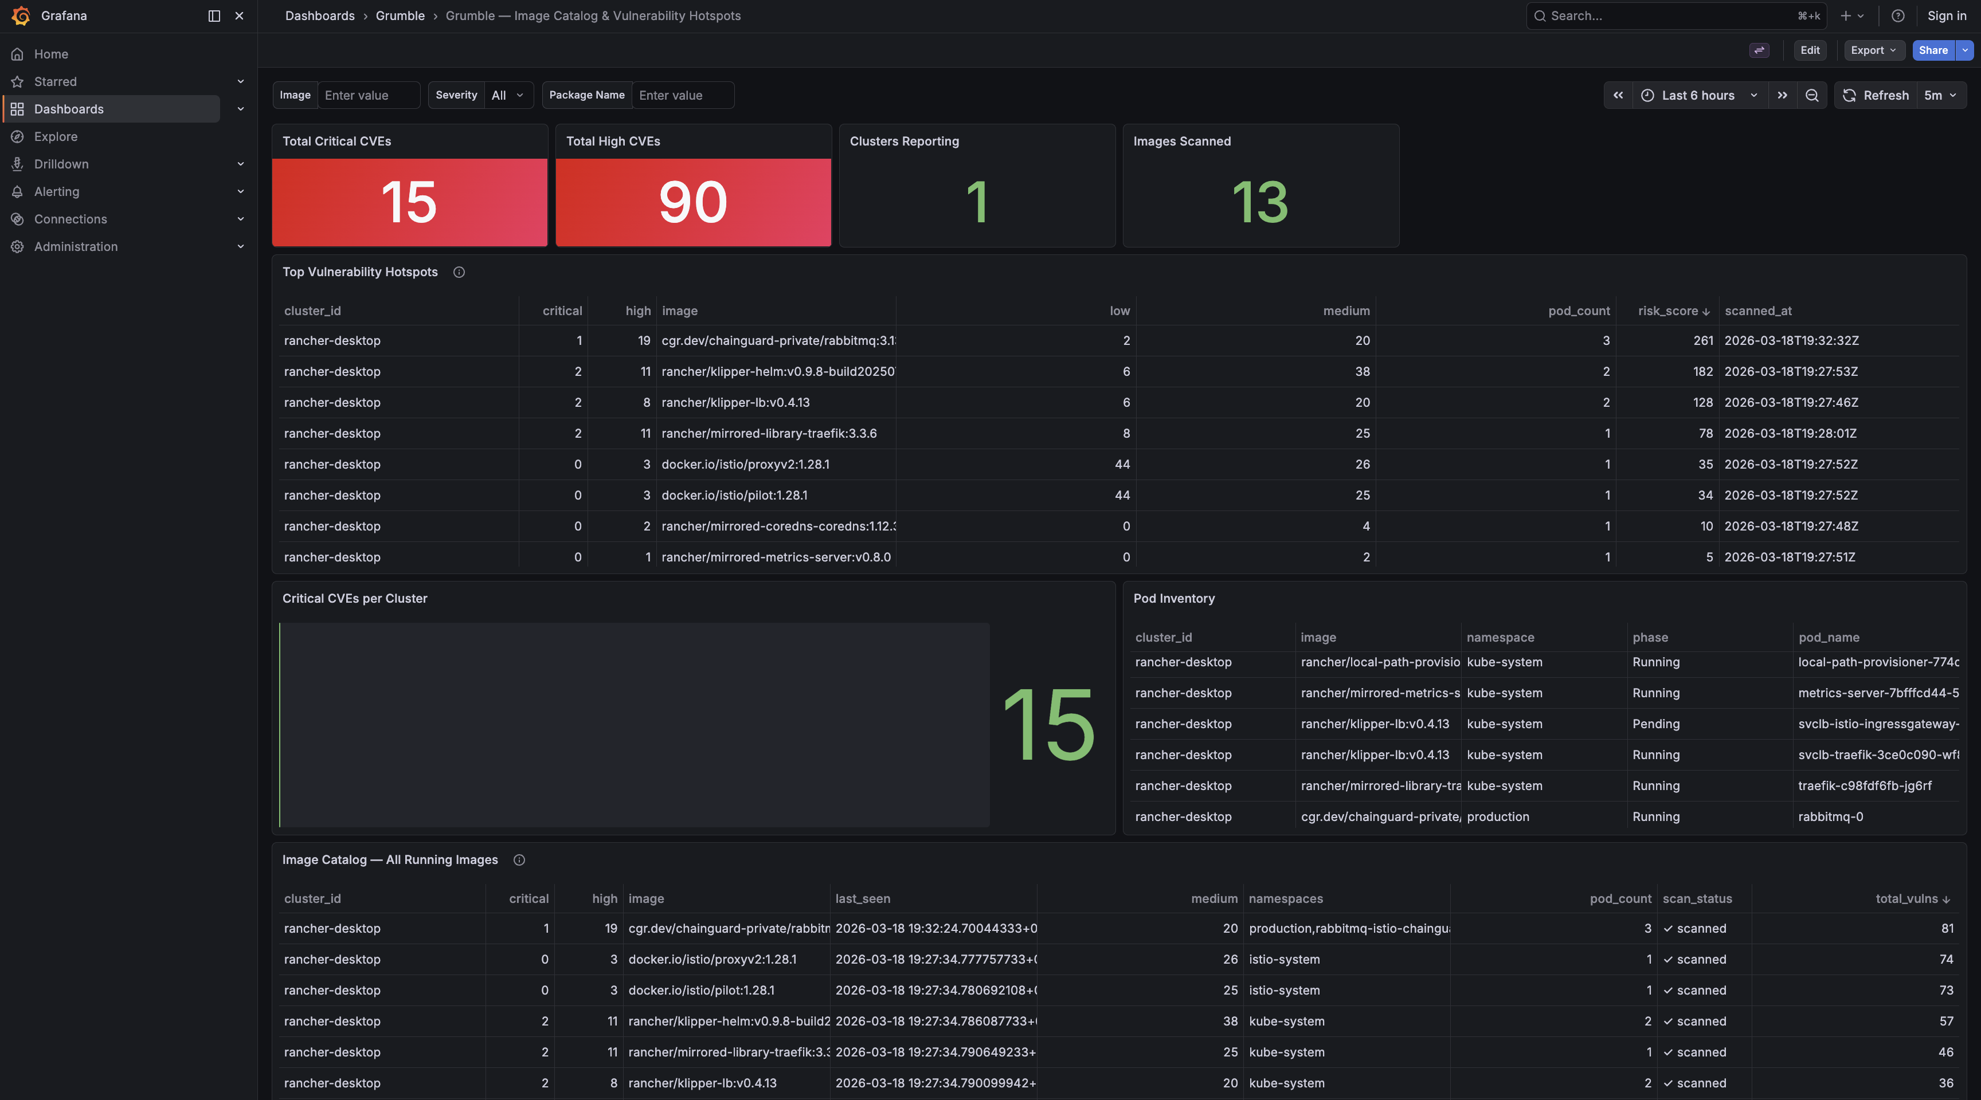
Task: Open the Home sidebar item
Action: (x=51, y=54)
